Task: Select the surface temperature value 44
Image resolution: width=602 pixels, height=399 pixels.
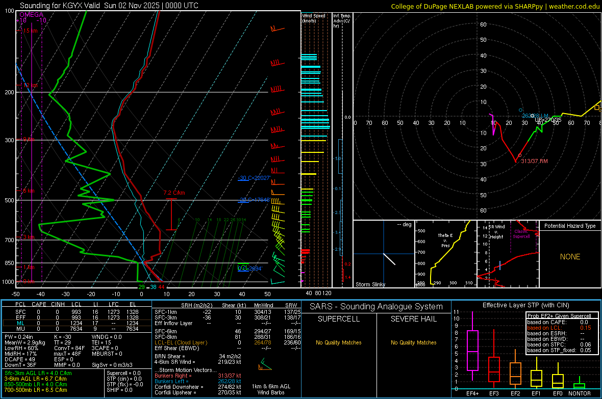Action: click(161, 287)
